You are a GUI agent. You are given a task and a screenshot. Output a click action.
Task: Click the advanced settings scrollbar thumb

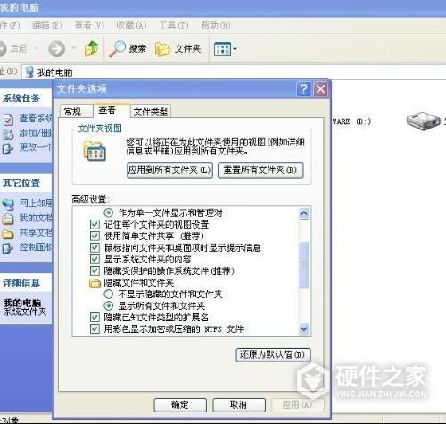pyautogui.click(x=304, y=265)
